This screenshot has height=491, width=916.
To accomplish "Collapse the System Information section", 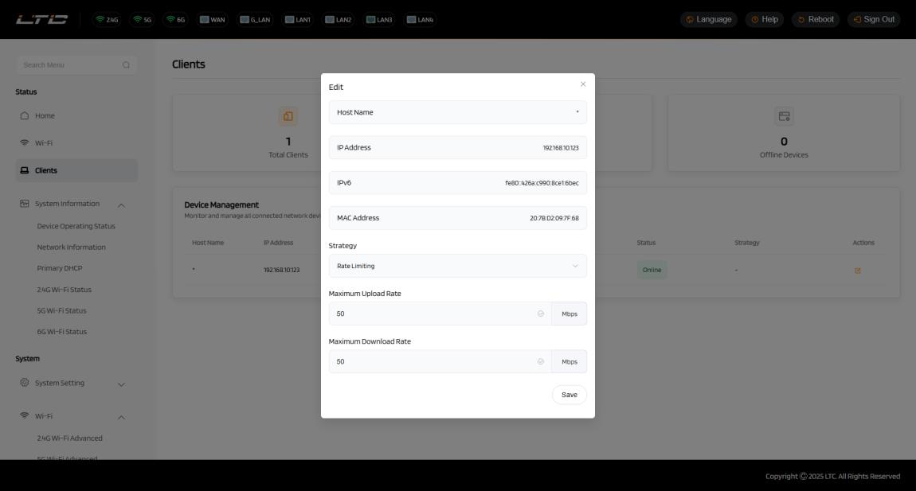I will click(x=121, y=205).
